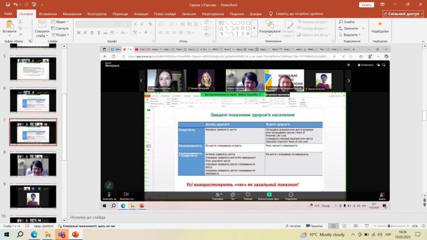Image resolution: width=427 pixels, height=240 pixels.
Task: Open Microsoft Teams from the taskbar
Action: (x=61, y=235)
